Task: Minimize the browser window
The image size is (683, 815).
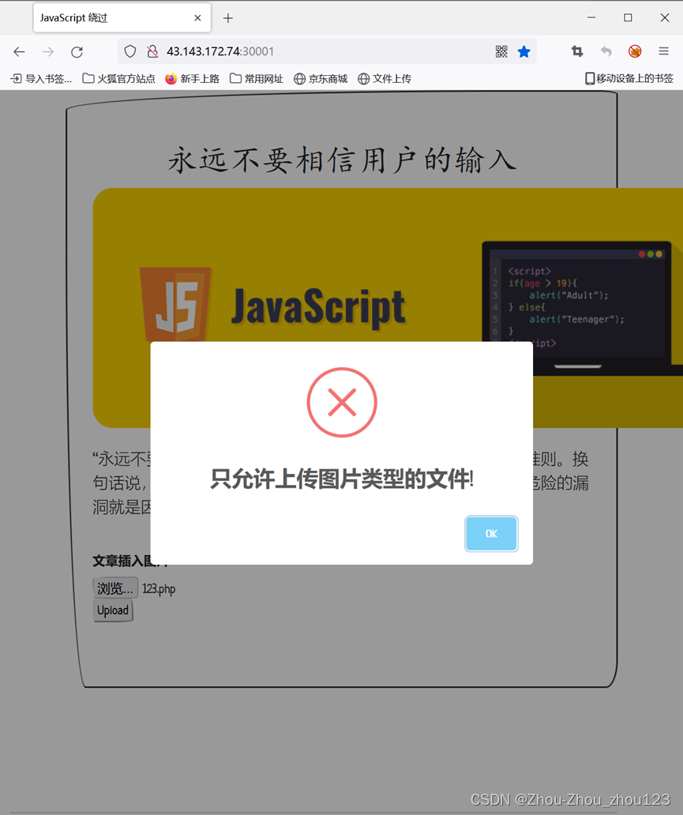Action: point(591,17)
